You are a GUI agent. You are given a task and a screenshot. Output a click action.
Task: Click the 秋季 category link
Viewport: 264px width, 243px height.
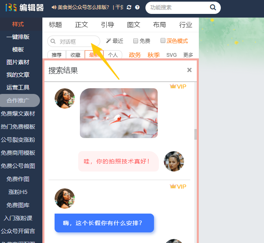154,55
